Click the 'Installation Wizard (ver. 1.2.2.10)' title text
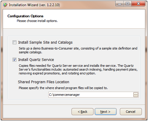148x121 pixels. click(34, 5)
